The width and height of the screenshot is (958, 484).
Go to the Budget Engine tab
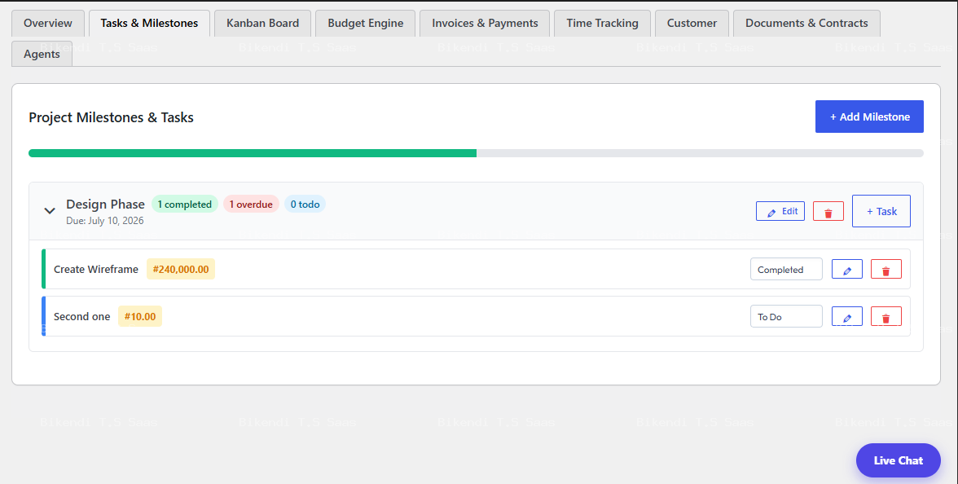click(365, 23)
